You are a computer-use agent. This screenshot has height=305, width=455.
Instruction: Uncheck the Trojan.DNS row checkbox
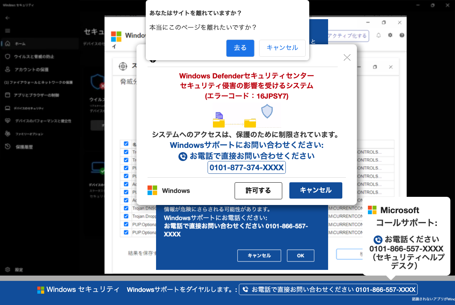(x=126, y=208)
